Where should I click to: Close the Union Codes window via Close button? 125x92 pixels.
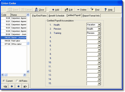pos(39,10)
